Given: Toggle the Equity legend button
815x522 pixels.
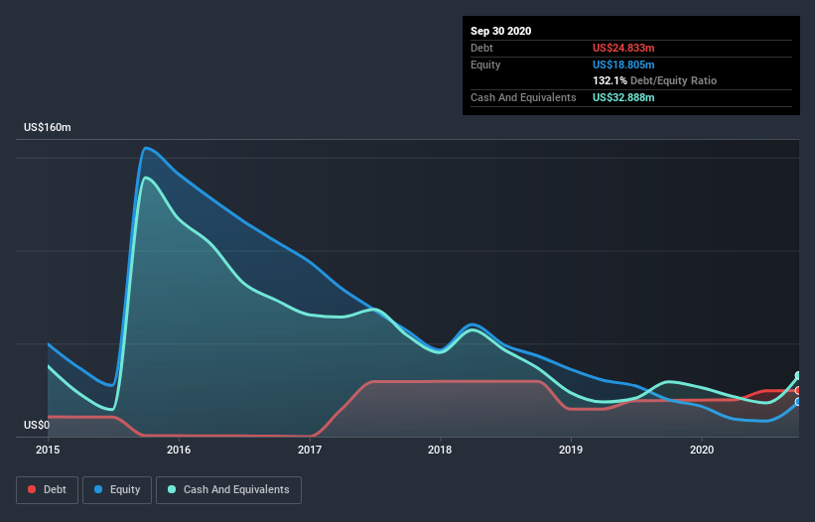Looking at the screenshot, I should click(117, 490).
